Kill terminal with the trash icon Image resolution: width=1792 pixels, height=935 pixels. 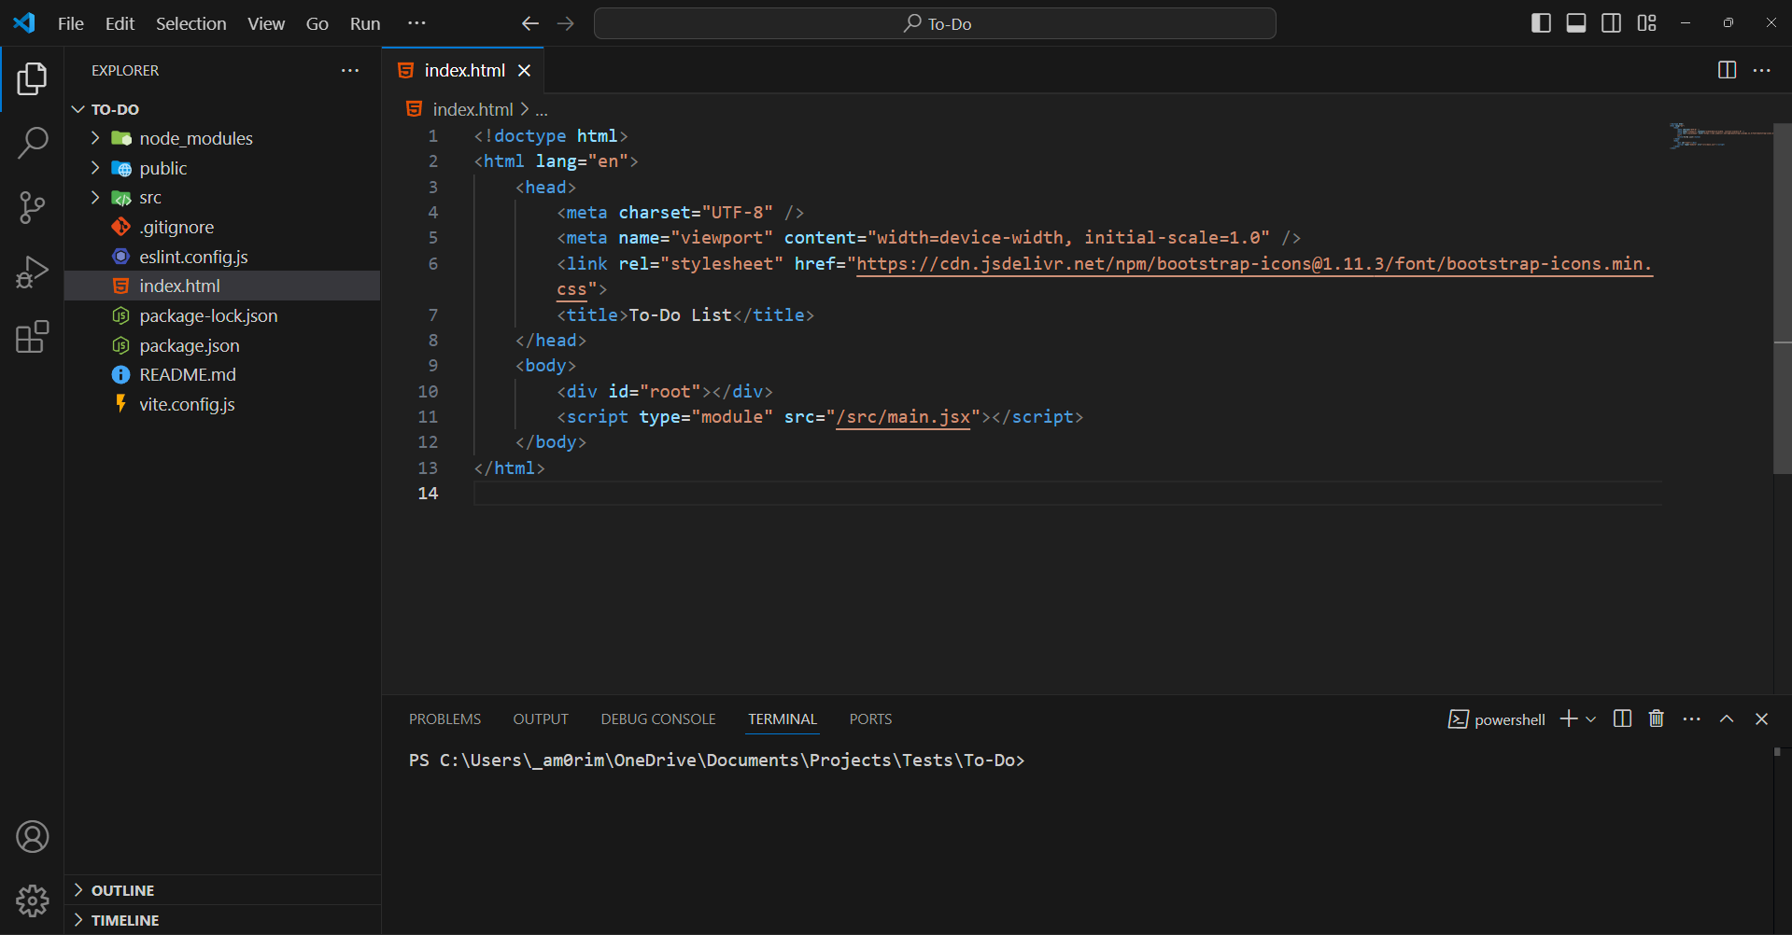pos(1657,719)
